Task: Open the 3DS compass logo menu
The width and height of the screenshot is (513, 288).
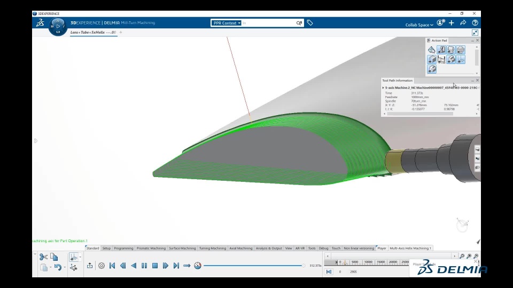Action: pos(40,23)
